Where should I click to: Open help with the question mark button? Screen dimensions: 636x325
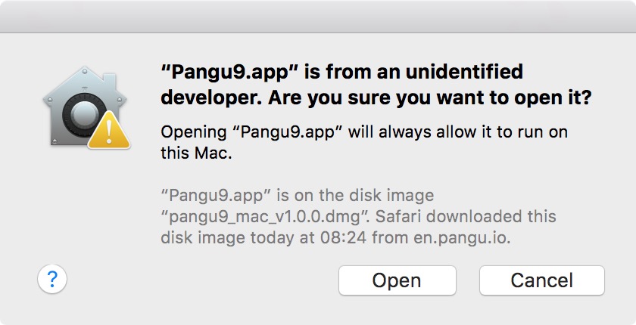pos(52,279)
